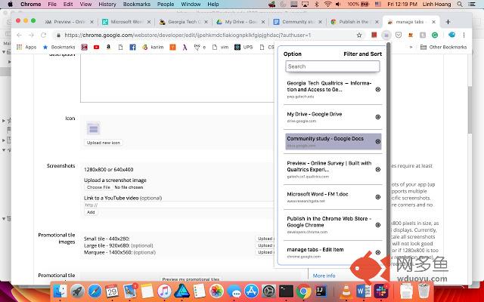Open VLC from the Dock
Screen dimensions: 484x302
(346, 291)
